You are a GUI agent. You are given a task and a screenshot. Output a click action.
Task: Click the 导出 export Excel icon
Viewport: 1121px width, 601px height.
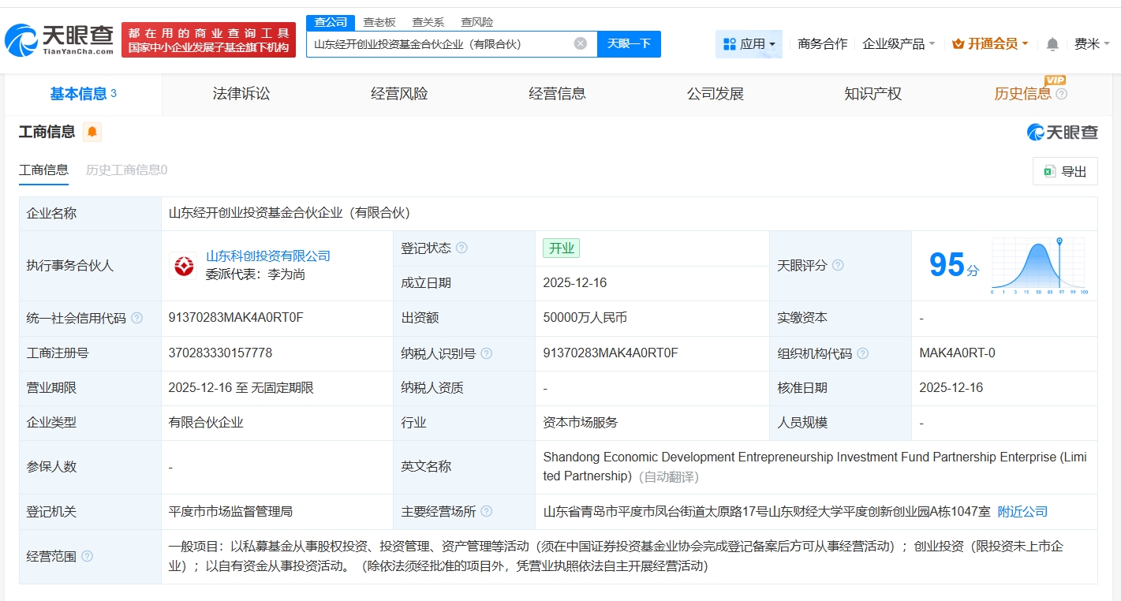1050,171
